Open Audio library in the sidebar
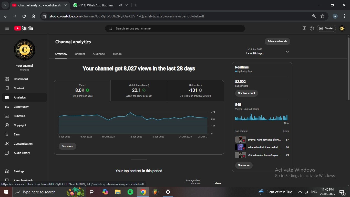This screenshot has width=350, height=197. 25,153
